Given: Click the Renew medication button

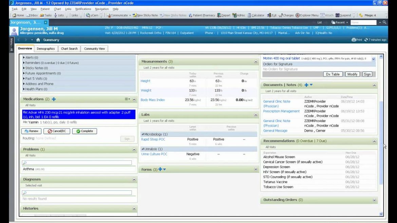Looking at the screenshot, I should point(31,131).
